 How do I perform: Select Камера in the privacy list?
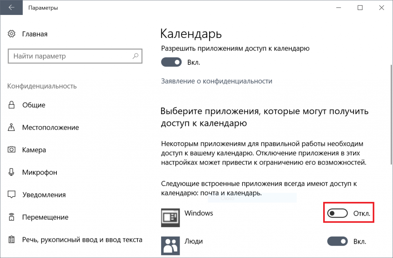(34, 150)
